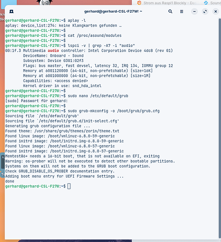Open a new terminal tab
Viewport: 221px width, 242px height.
12,12
